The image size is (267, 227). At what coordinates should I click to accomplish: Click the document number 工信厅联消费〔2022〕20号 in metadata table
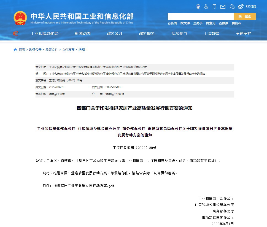point(66,80)
